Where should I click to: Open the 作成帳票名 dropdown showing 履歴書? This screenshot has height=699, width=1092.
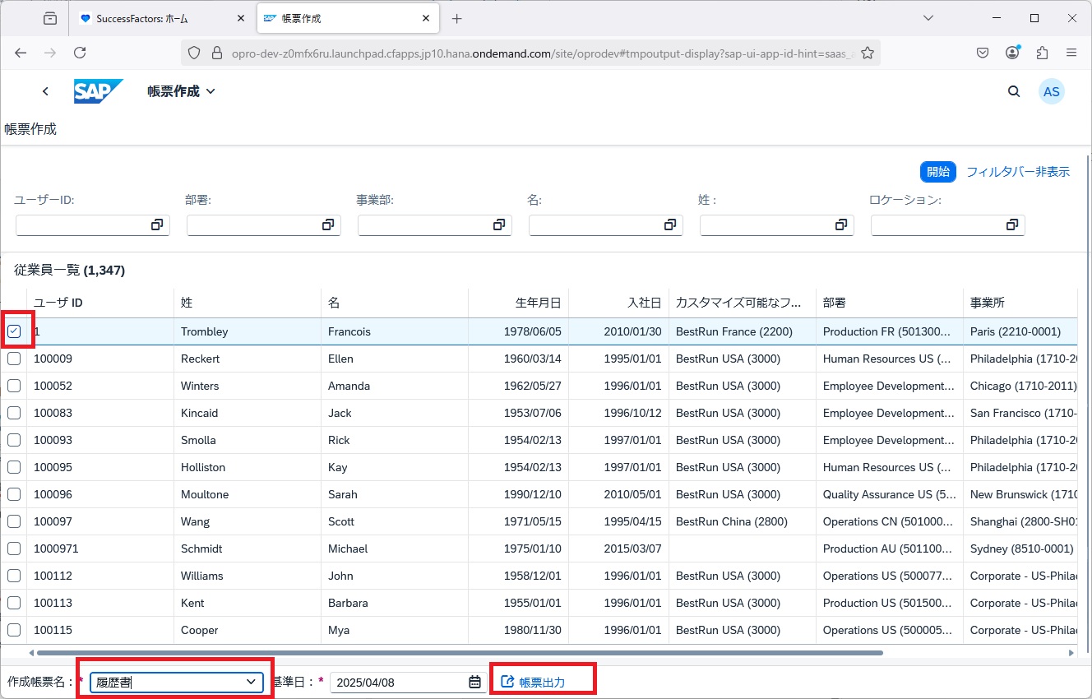point(252,682)
